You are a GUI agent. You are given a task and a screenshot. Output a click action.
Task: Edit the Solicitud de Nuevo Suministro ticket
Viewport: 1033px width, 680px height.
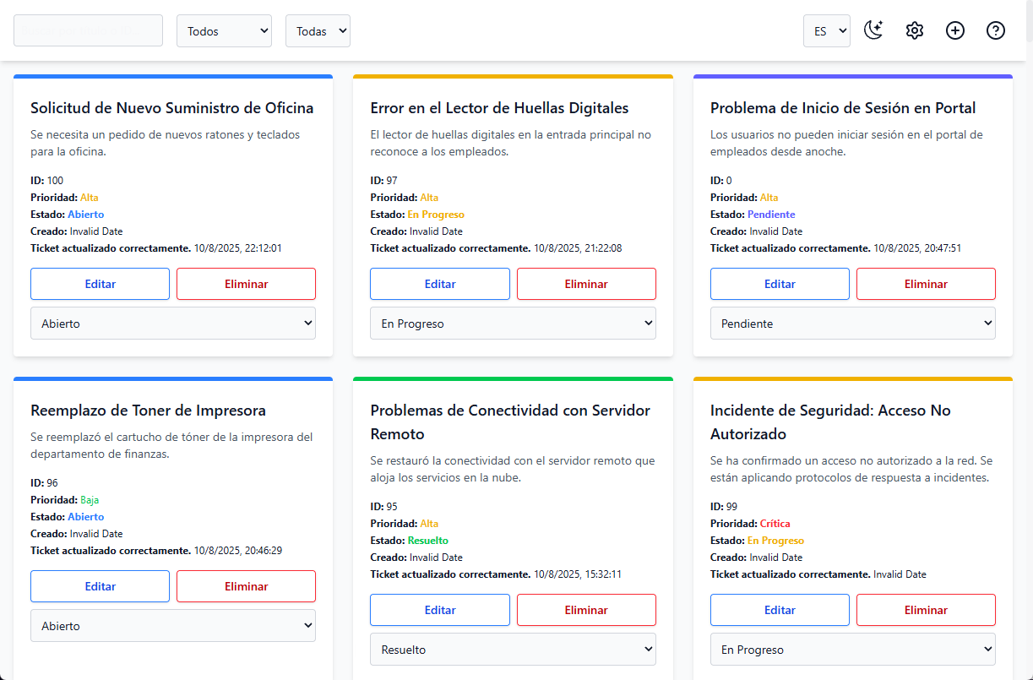click(100, 284)
